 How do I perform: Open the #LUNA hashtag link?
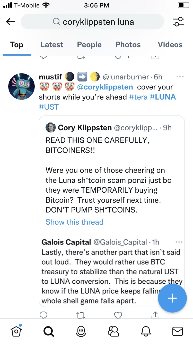click(x=162, y=97)
